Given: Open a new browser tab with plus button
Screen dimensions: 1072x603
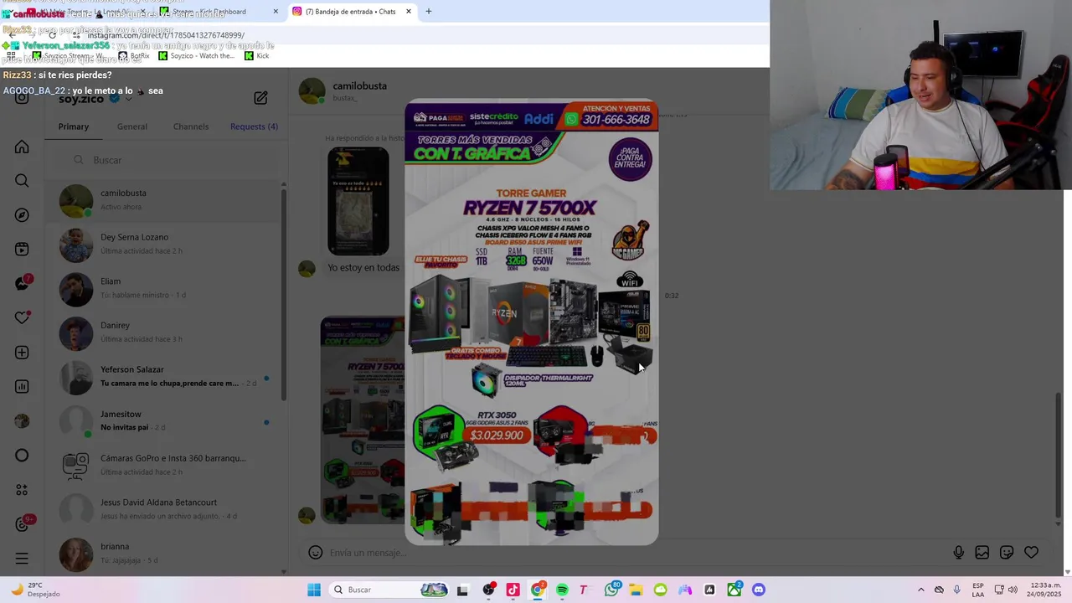Looking at the screenshot, I should (429, 12).
